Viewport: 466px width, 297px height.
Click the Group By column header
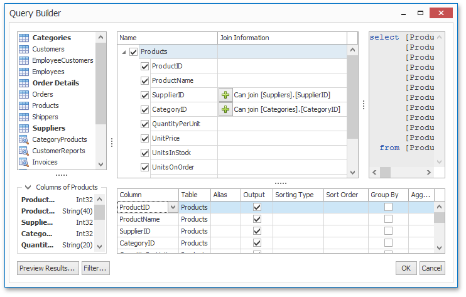click(x=388, y=195)
